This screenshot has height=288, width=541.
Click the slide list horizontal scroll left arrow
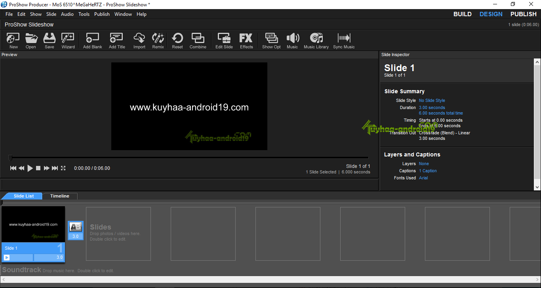(3, 279)
